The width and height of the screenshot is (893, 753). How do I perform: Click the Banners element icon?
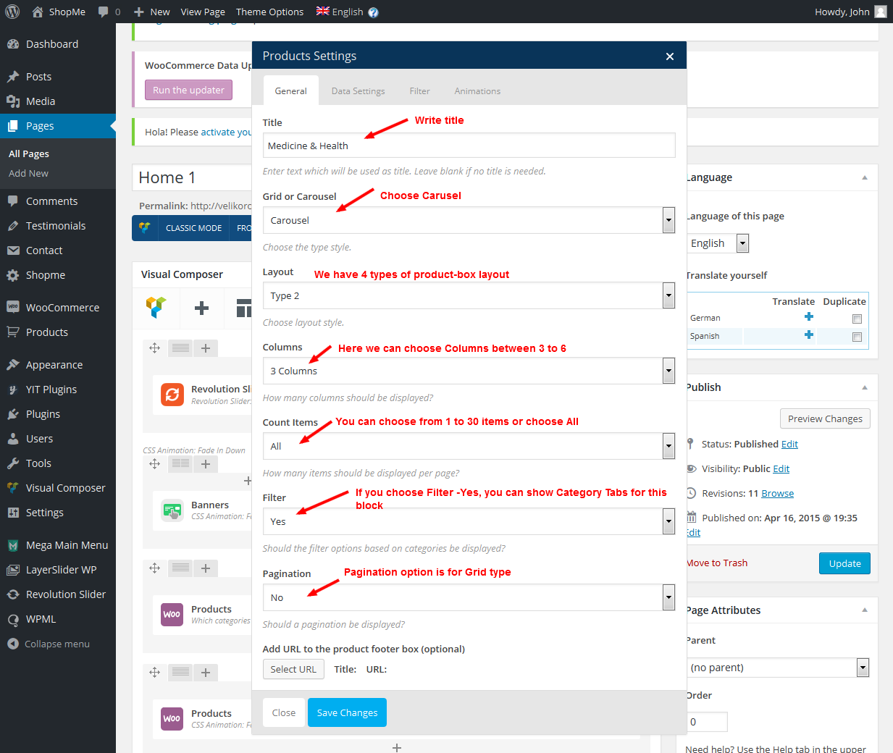pos(172,510)
